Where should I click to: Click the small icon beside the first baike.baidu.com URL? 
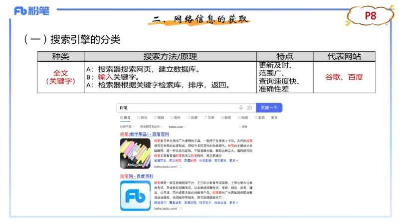tap(181, 167)
